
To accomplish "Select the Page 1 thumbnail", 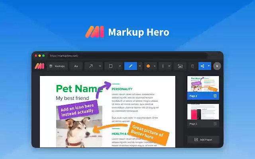I will click(203, 84).
